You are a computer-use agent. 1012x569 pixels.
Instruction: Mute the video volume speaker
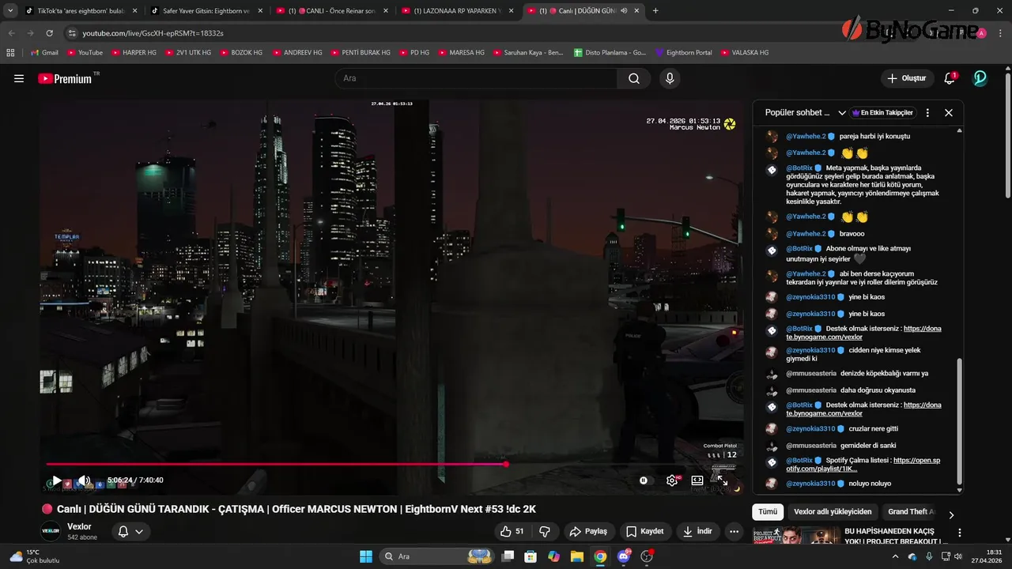(x=84, y=480)
